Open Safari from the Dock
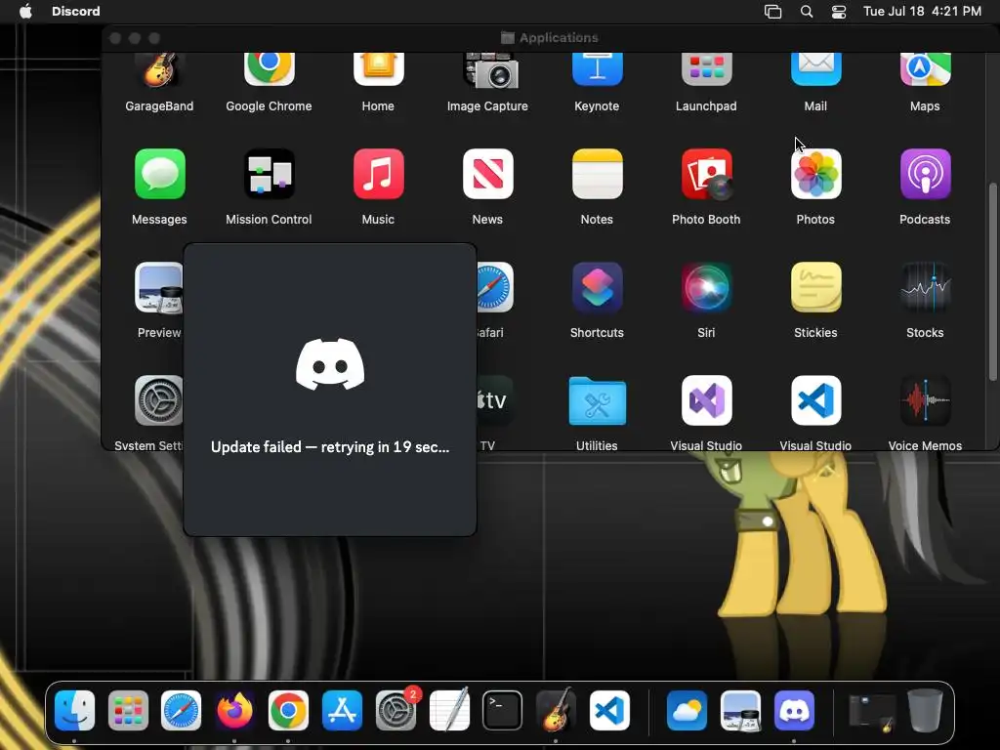The image size is (1000, 750). (x=181, y=711)
